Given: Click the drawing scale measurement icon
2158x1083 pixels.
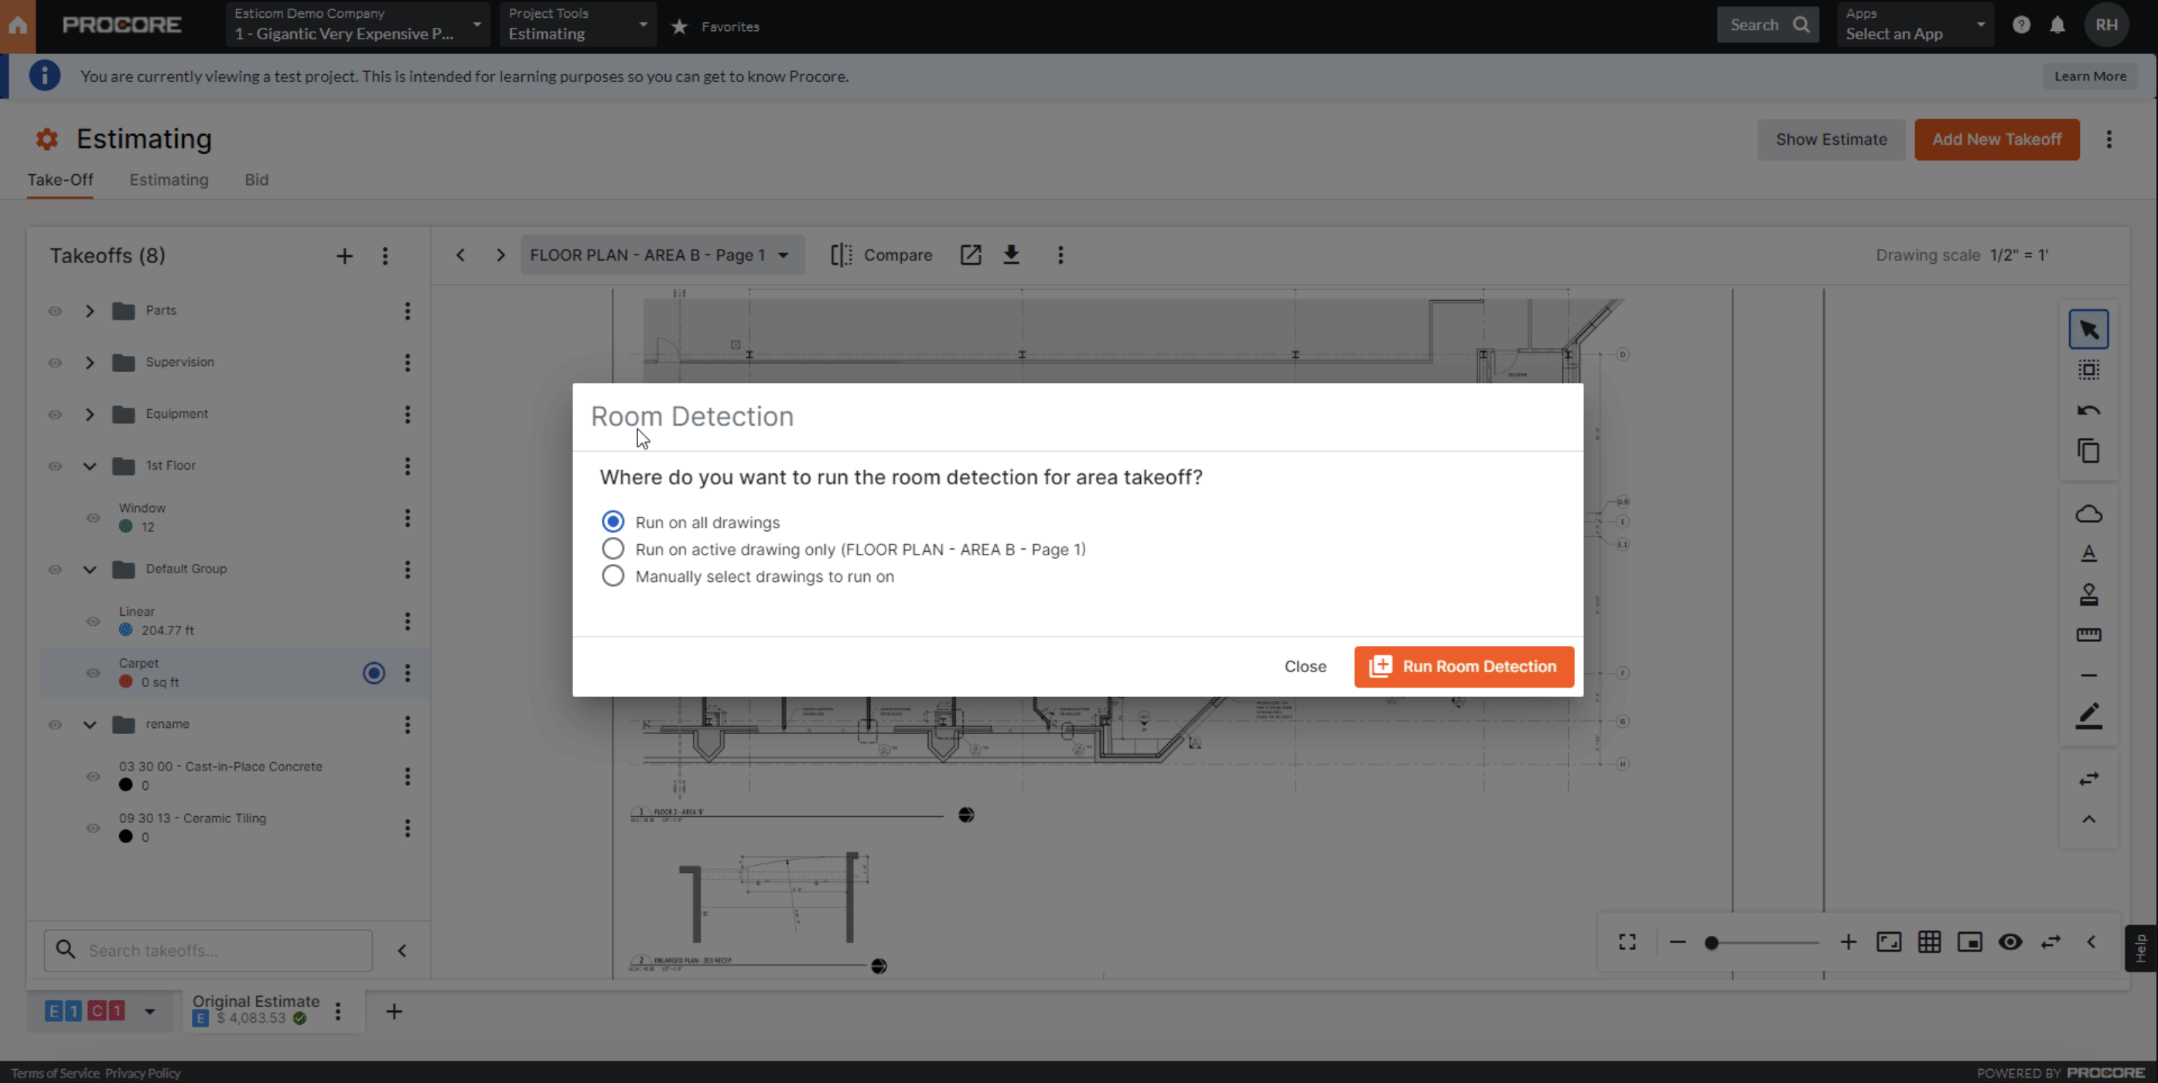Looking at the screenshot, I should point(2091,634).
